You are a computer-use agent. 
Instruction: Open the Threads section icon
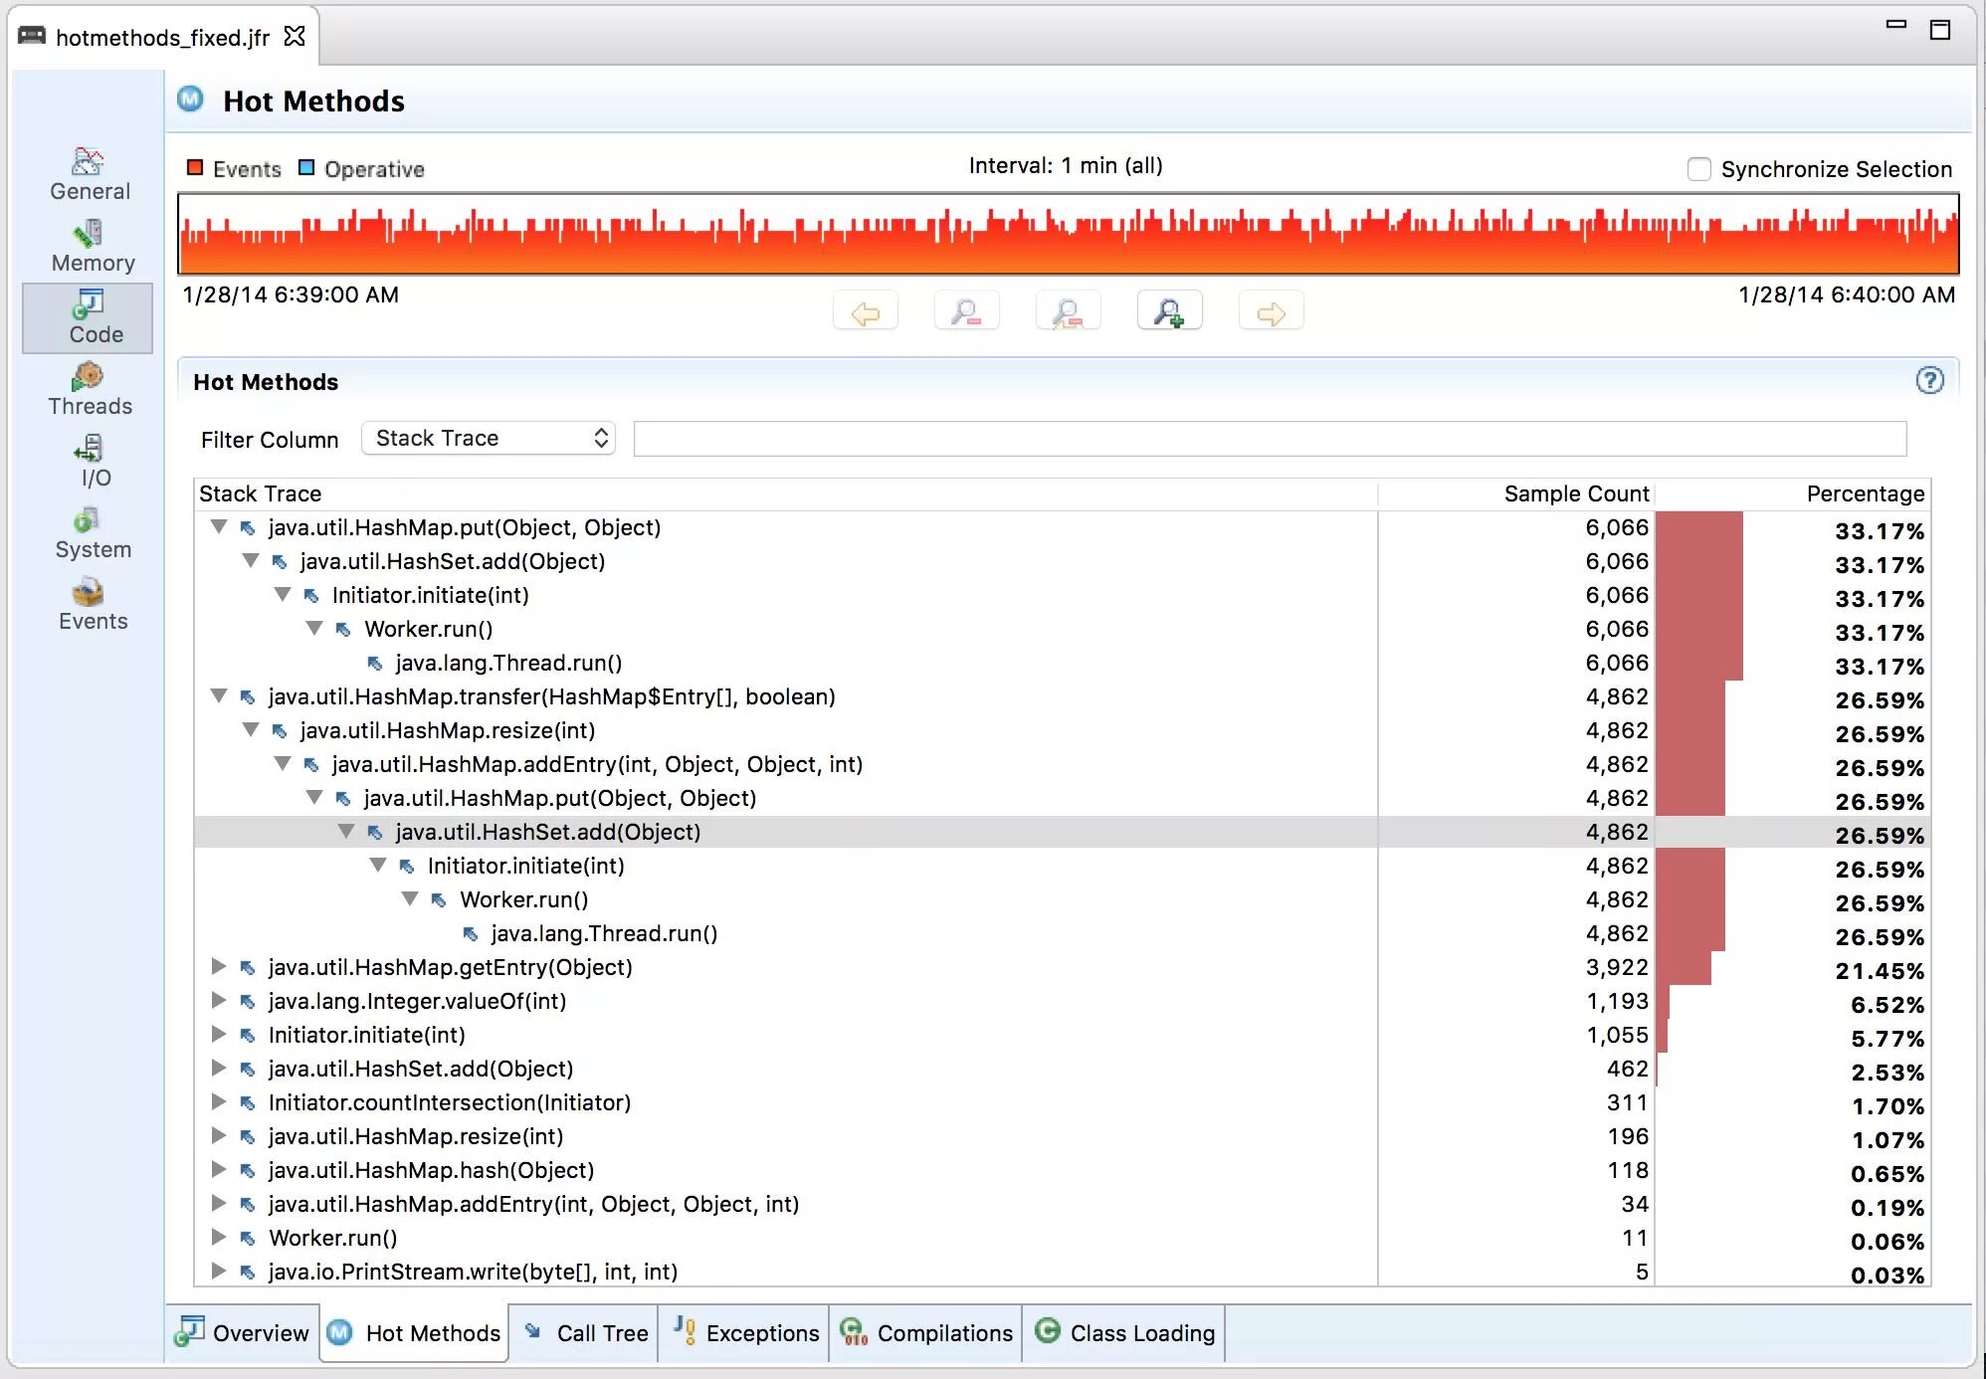tap(90, 378)
